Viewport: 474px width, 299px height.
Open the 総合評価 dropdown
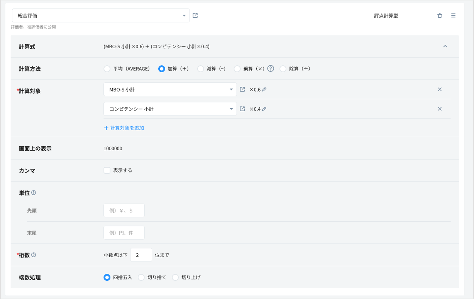[x=101, y=15]
